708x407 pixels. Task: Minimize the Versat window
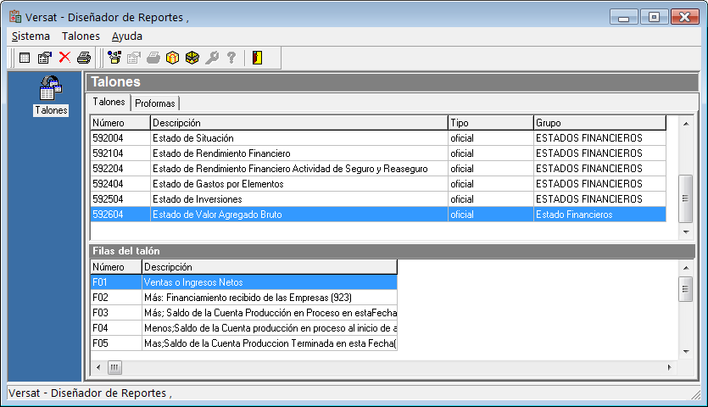point(623,17)
